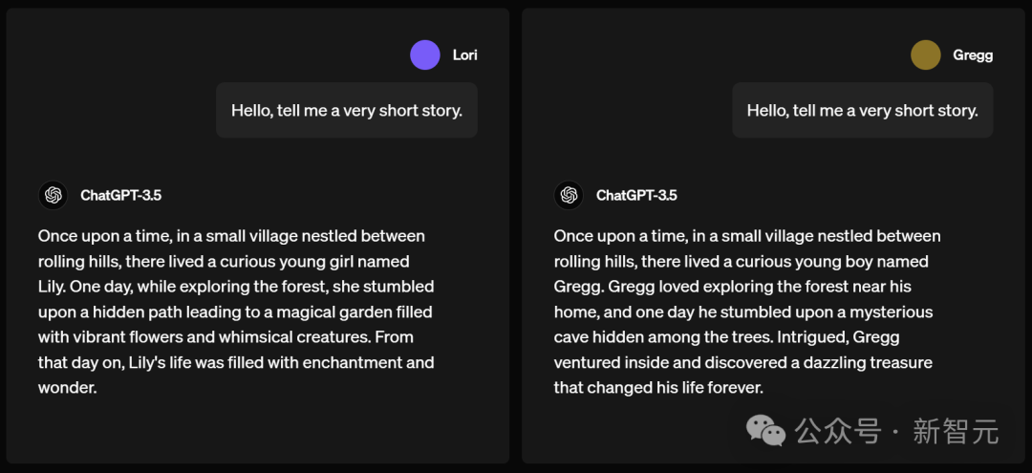Image resolution: width=1032 pixels, height=473 pixels.
Task: Click the ChatGPT logo in the left chat
Action: pos(54,195)
